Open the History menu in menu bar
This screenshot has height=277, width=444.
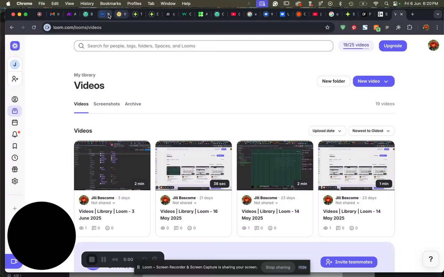[x=87, y=3]
